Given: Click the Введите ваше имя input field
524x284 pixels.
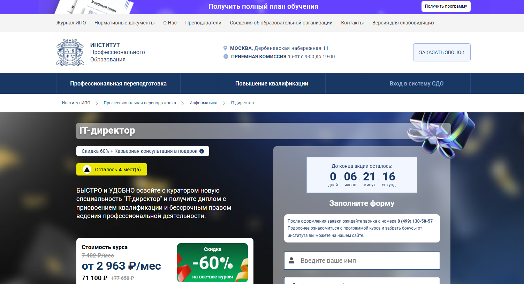Looking at the screenshot, I should click(366, 261).
